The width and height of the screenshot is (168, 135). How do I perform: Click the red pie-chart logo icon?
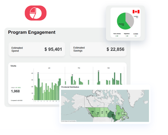36,13
